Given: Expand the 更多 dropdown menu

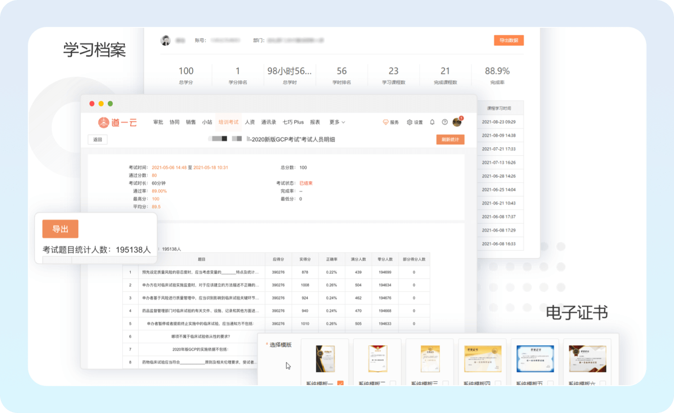Looking at the screenshot, I should (x=337, y=122).
